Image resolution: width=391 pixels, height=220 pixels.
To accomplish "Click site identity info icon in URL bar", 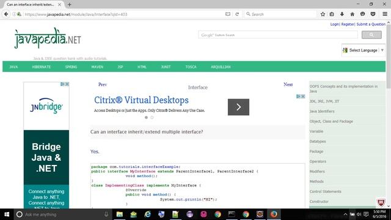I will pos(14,14).
